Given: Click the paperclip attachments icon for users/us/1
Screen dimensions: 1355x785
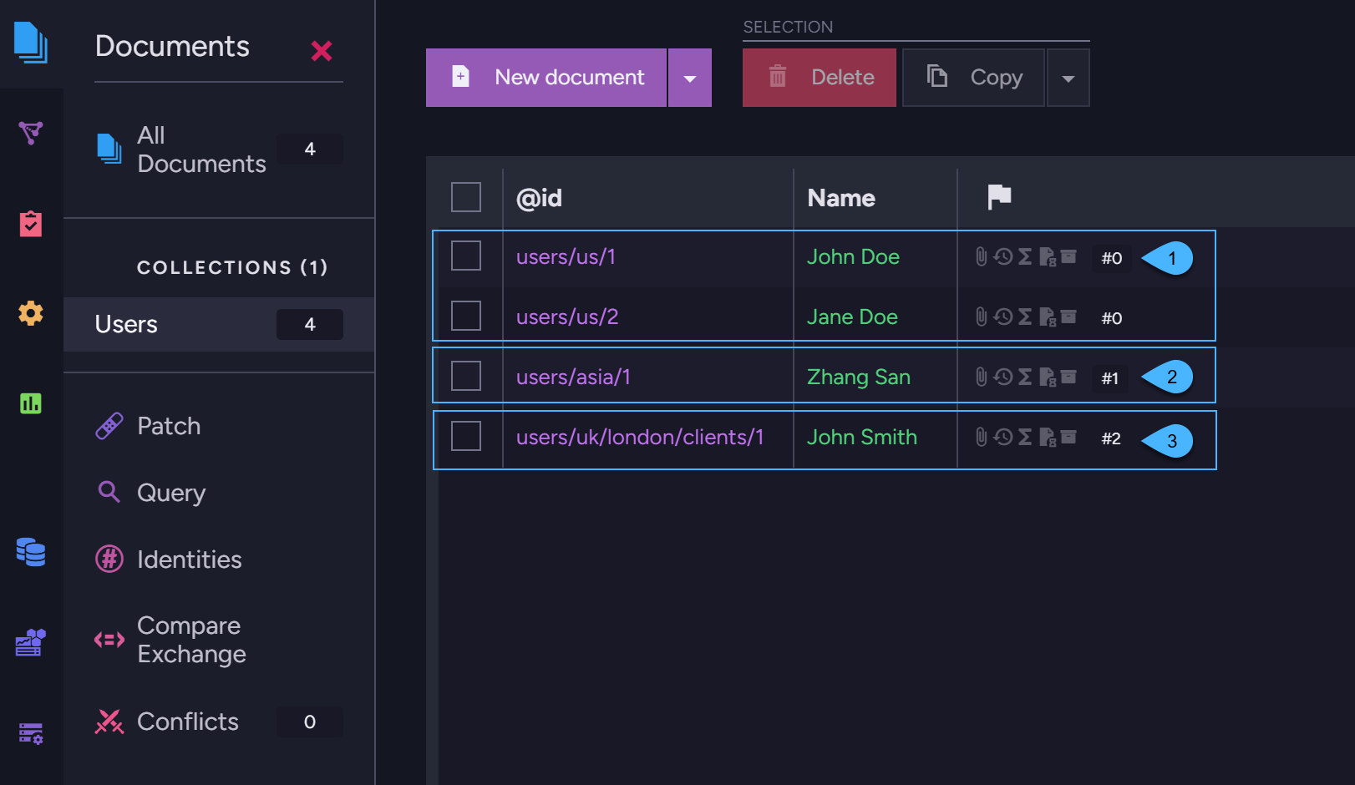Looking at the screenshot, I should 982,256.
